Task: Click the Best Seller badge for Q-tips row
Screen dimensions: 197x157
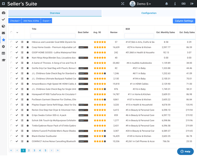Action: (x=83, y=115)
